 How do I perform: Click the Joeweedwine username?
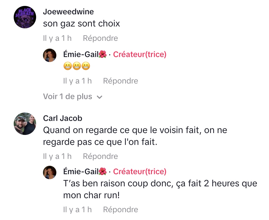68,12
